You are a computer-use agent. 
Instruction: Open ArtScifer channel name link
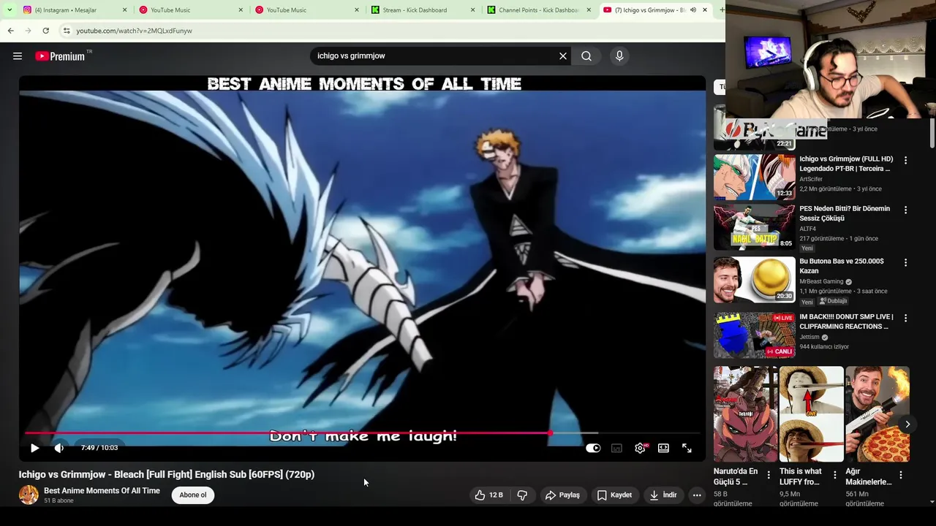point(811,179)
